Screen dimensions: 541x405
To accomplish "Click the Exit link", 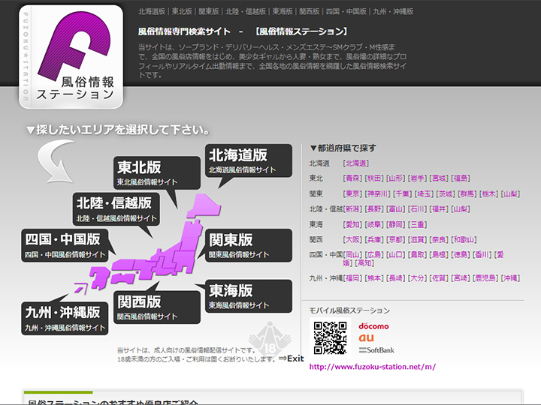I will (x=290, y=358).
